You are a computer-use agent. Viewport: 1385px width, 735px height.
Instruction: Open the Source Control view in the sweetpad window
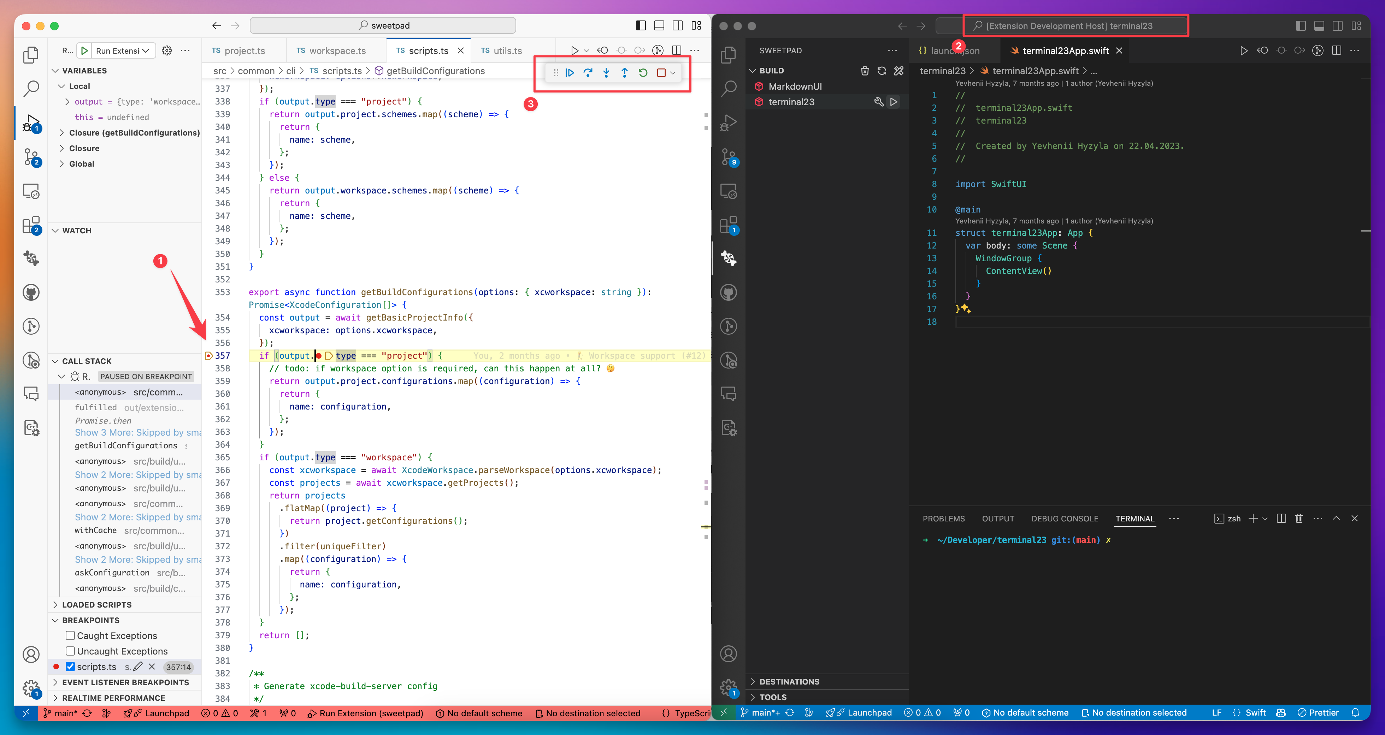31,157
